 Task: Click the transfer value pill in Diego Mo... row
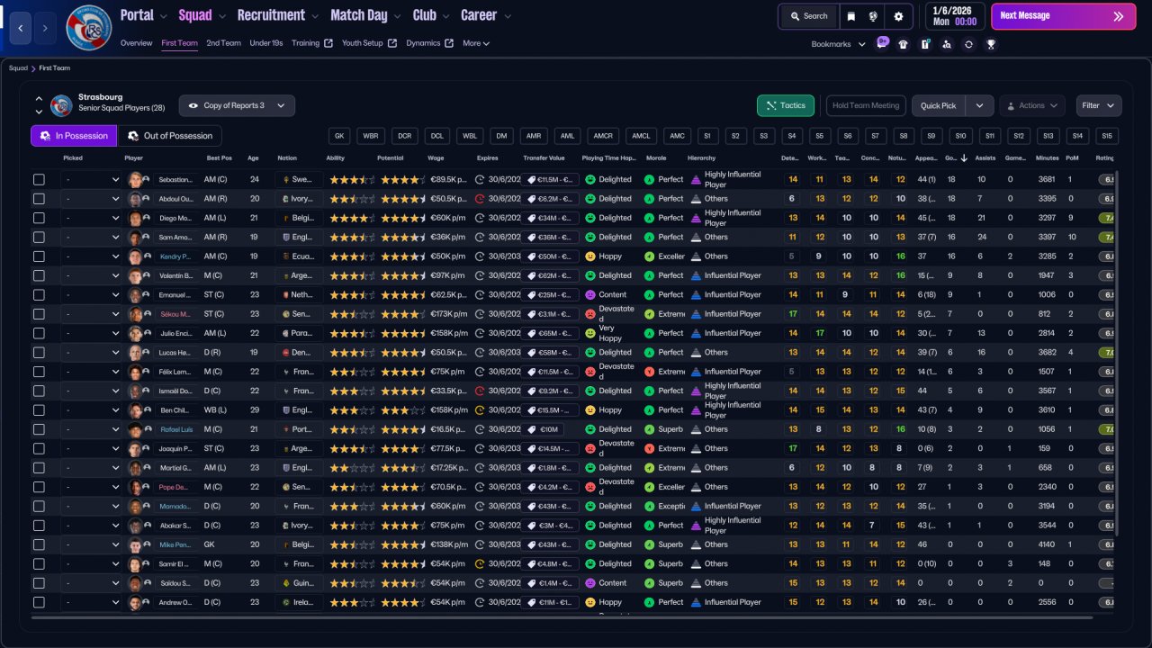coord(550,218)
